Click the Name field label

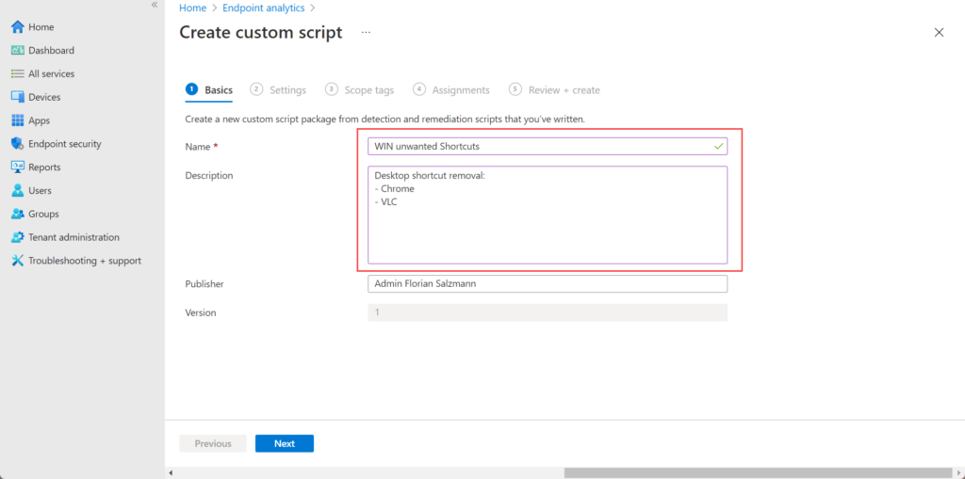tap(198, 147)
